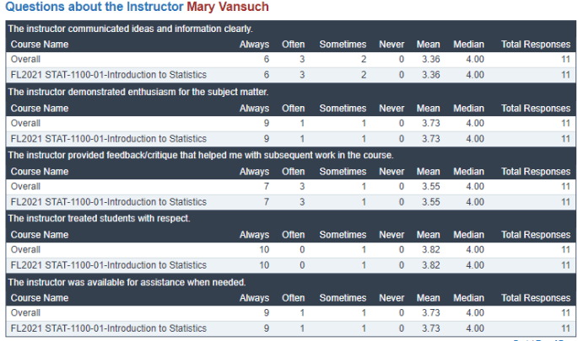Open STAT-1100-01 total responses for feedback/critique question

pos(565,202)
